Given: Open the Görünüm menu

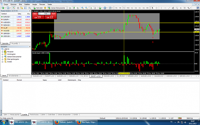Looking at the screenshot, I should [13, 4].
